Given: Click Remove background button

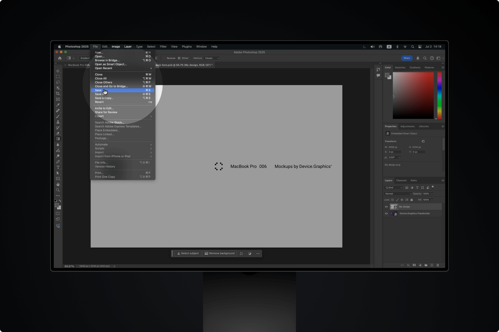Looking at the screenshot, I should tap(220, 254).
